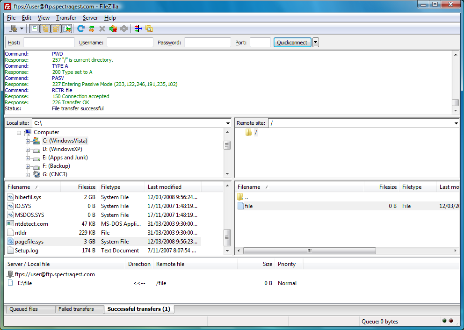The width and height of the screenshot is (464, 330).
Task: Toggle transfer queue display
Action: pyautogui.click(x=67, y=29)
